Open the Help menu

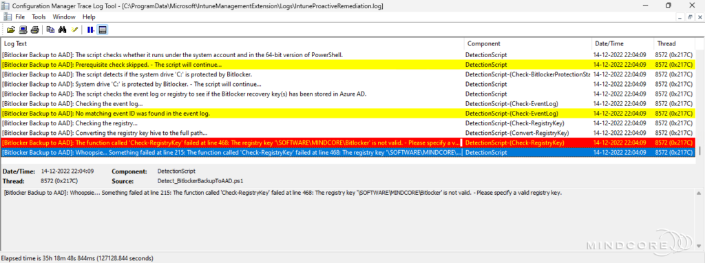point(89,17)
